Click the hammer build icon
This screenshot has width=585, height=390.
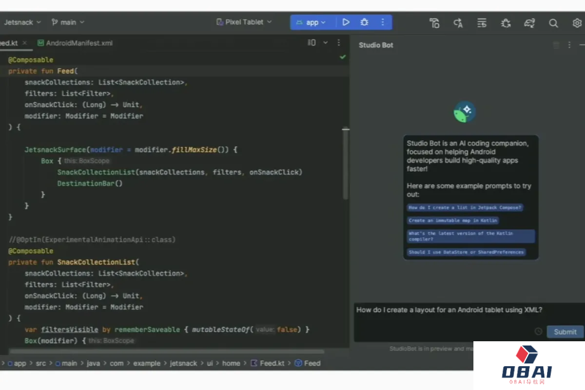[434, 23]
